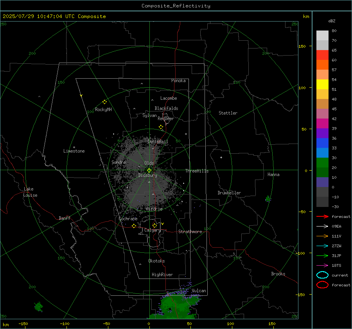Click the Drumheller town label
352x329 pixels.
(229, 193)
